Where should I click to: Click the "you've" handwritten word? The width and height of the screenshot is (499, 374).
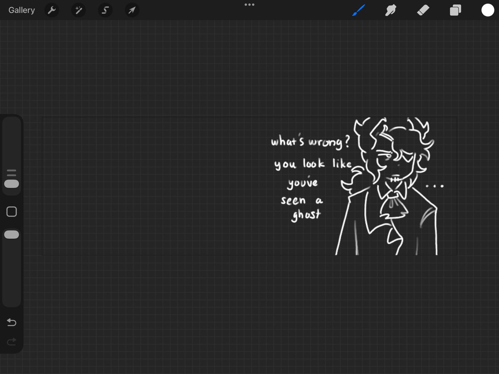302,182
